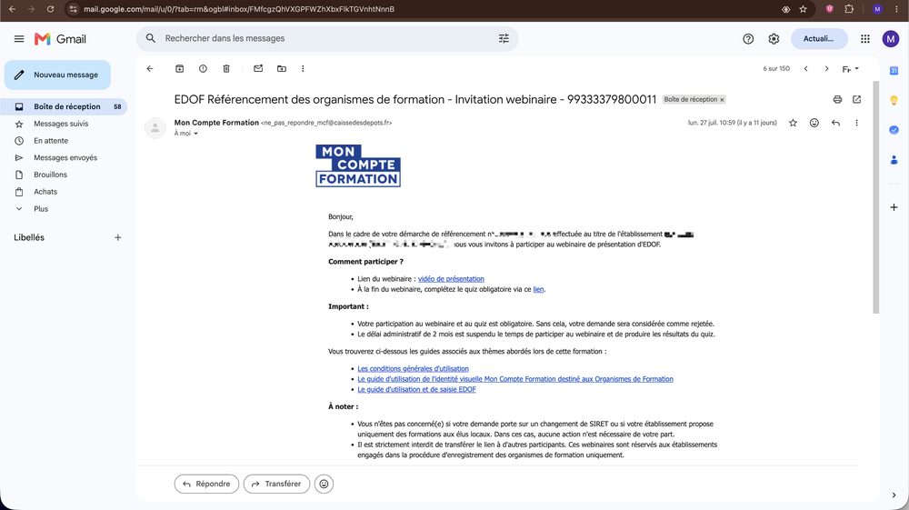Screen dimensions: 909x510
Task: Expand recipient details next to À moi
Action: [196, 134]
